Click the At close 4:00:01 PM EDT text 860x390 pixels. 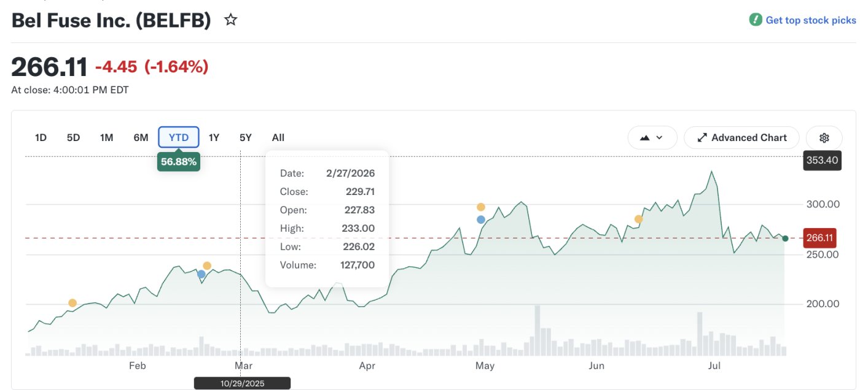(70, 90)
